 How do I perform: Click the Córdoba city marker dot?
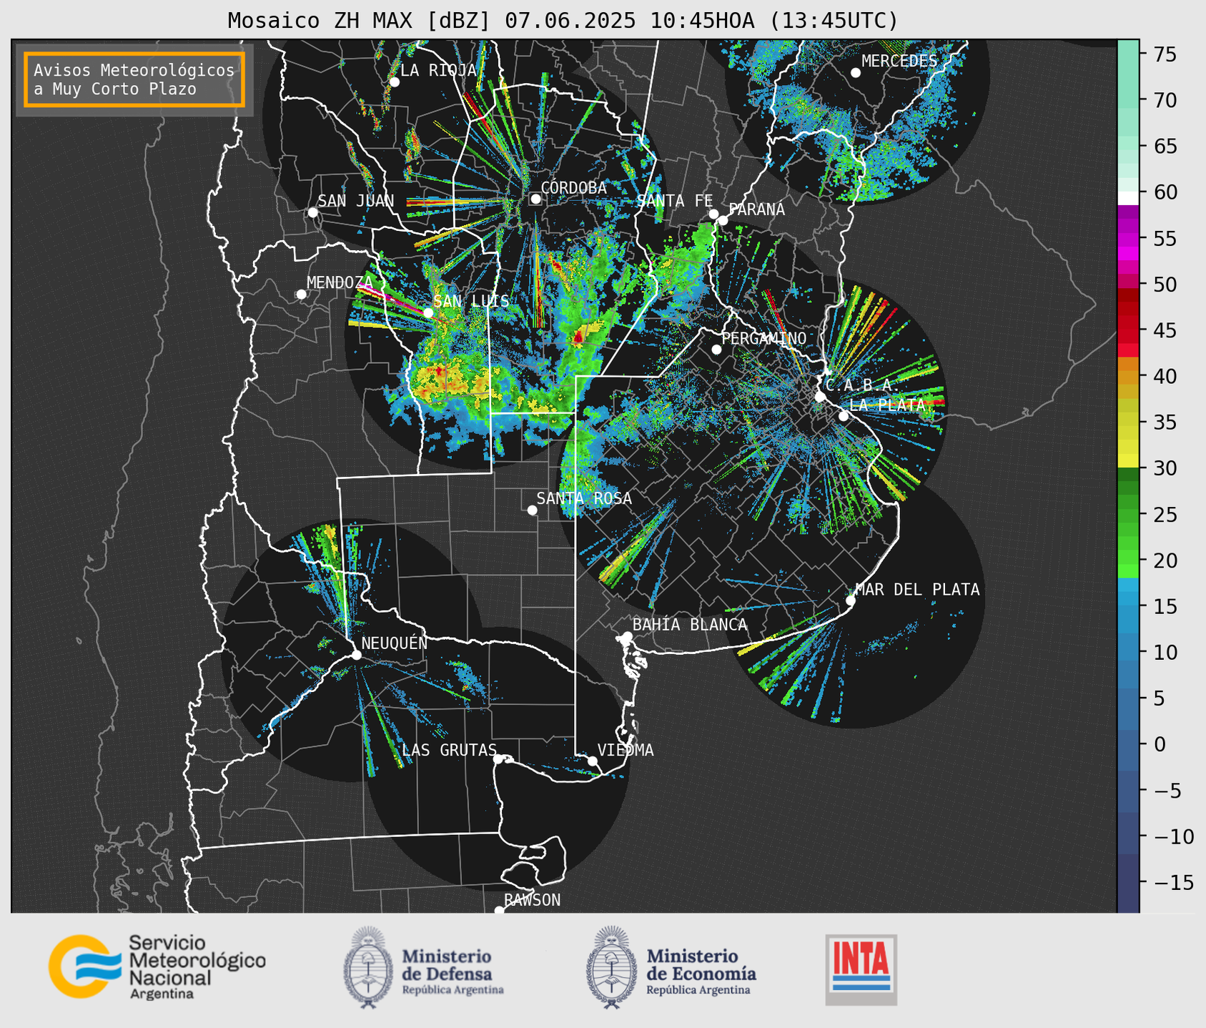pos(535,199)
